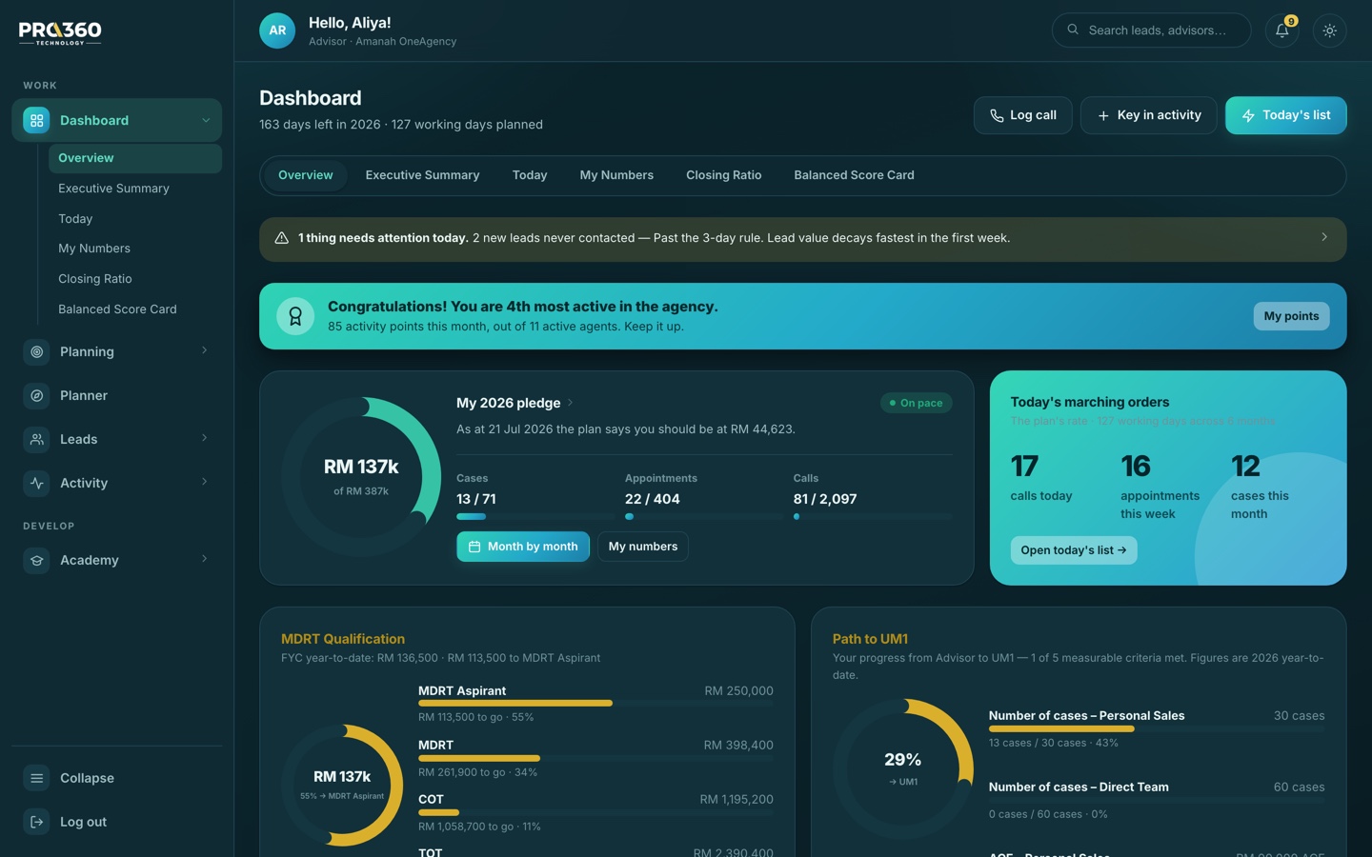The image size is (1372, 857).
Task: Click the Cases 13 / 71 progress bar
Action: [x=535, y=516]
